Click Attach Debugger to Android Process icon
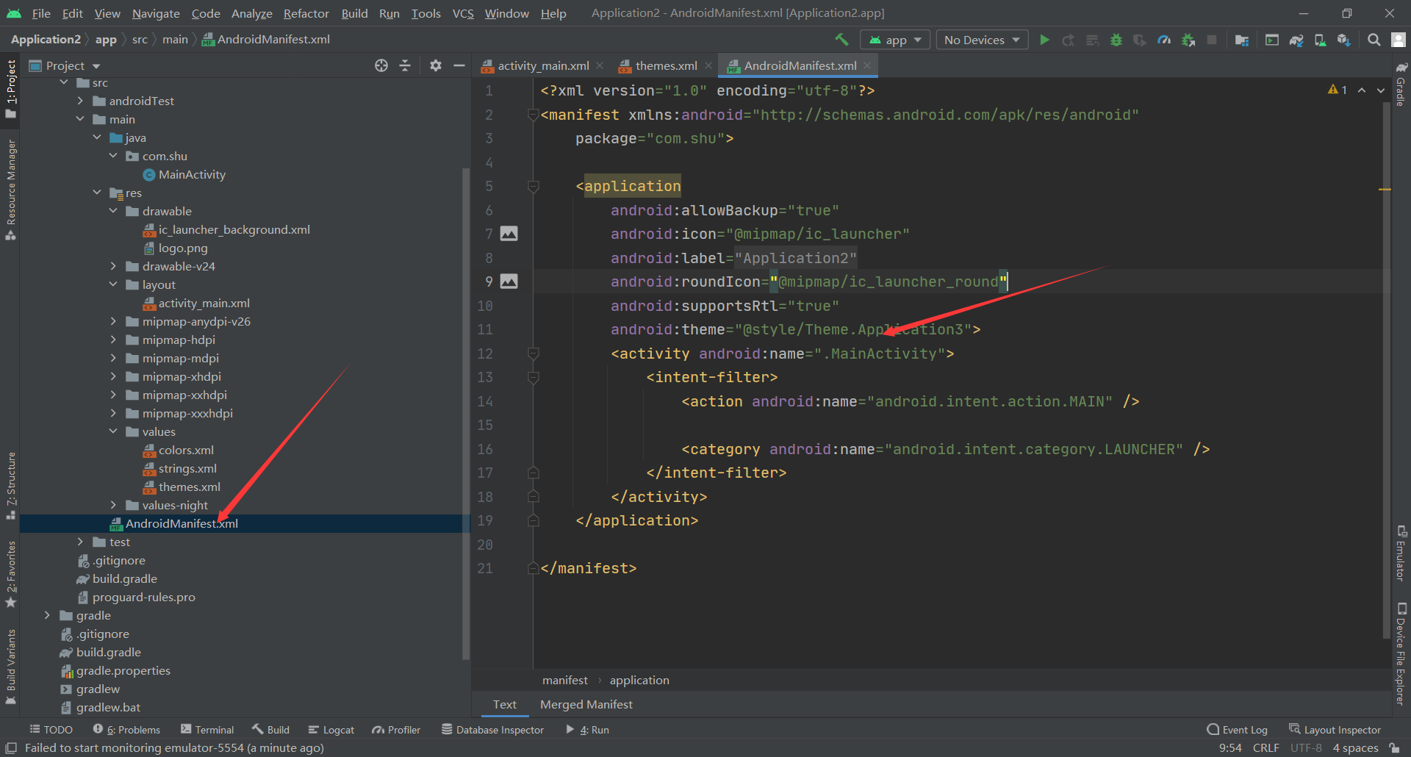This screenshot has height=757, width=1411. click(1188, 40)
